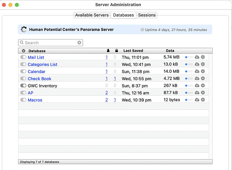Open gear options menu for Mail List
The width and height of the screenshot is (232, 170).
(203, 57)
